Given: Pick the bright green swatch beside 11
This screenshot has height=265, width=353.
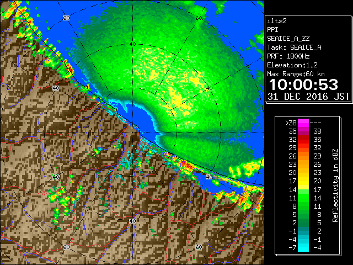Looking at the screenshot, I should tap(303, 198).
